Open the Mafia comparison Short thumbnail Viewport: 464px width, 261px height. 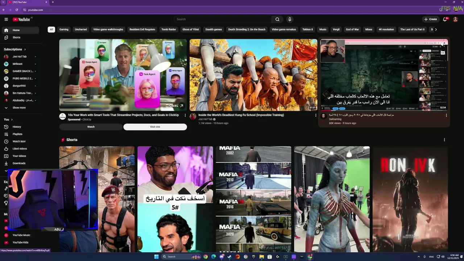(x=253, y=199)
